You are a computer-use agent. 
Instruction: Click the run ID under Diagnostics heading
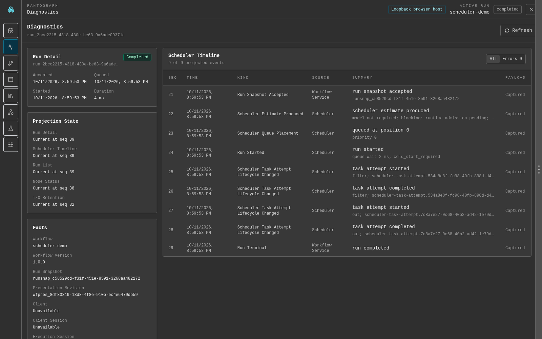click(x=76, y=35)
